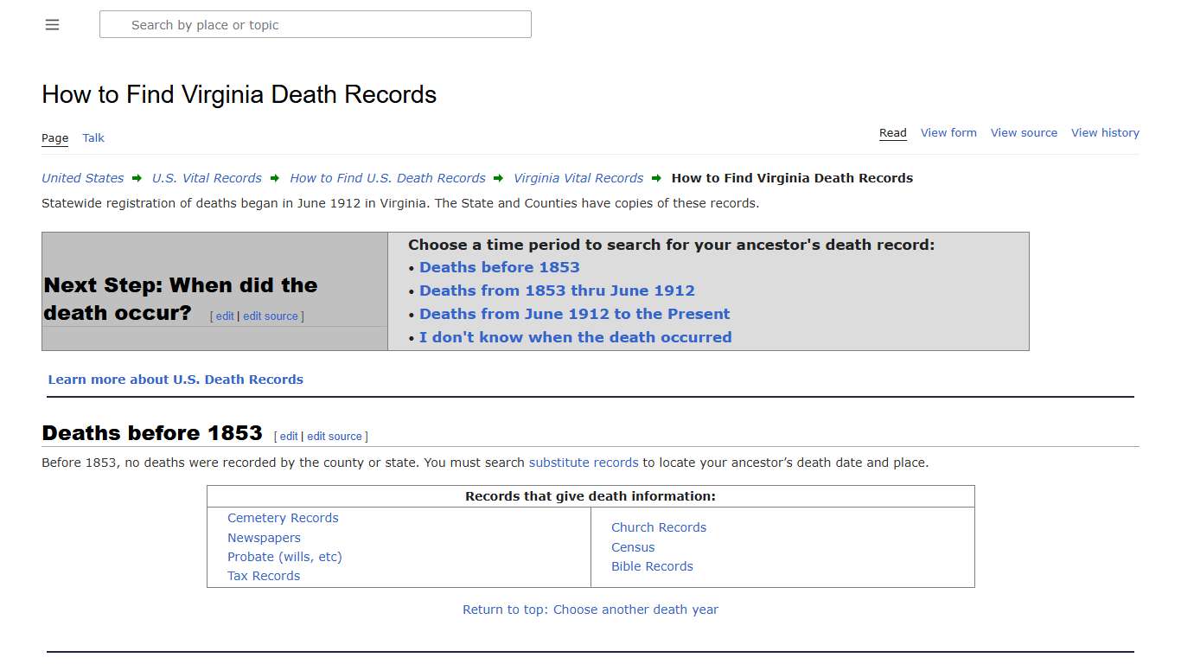Open the Virginia Vital Records breadcrumb link
Image resolution: width=1181 pixels, height=664 pixels.
pos(578,178)
